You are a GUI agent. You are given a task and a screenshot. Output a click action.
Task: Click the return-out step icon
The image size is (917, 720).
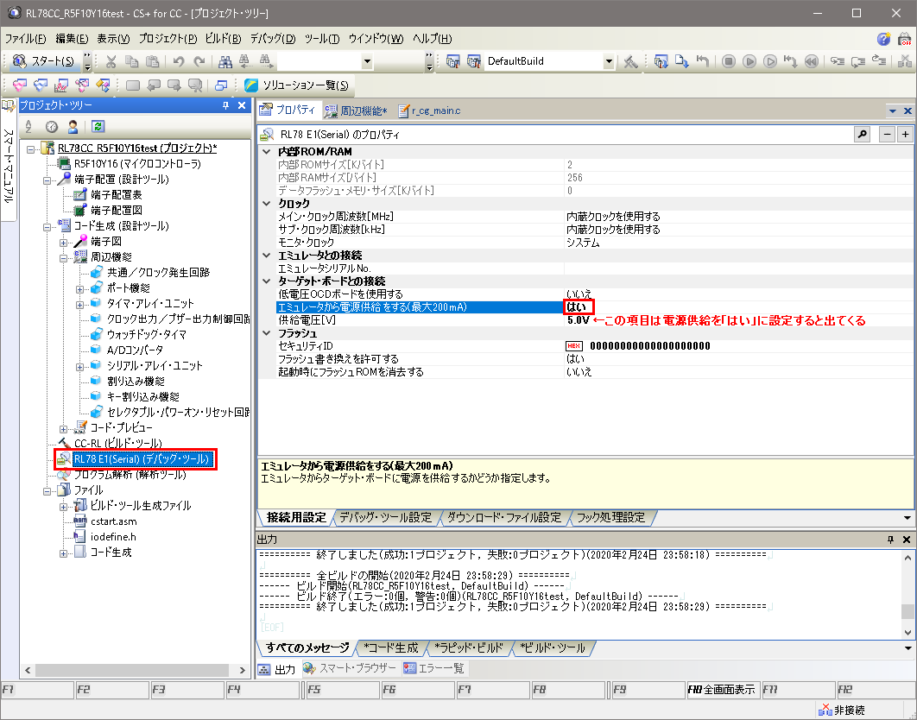tap(878, 61)
